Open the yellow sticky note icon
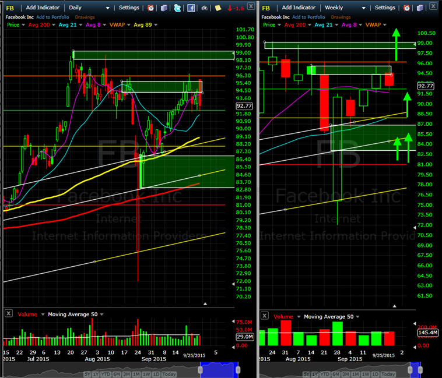This screenshot has width=442, height=378. [x=218, y=8]
